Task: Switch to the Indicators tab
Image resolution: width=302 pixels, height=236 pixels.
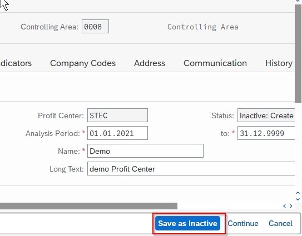Action: [16, 63]
